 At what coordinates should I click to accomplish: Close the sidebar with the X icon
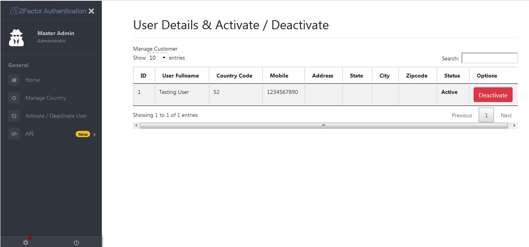point(91,11)
